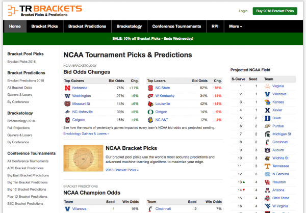Click the Buy 2018 Bracket Picks button
Viewport: 306px width, 213px height.
(x=275, y=11)
